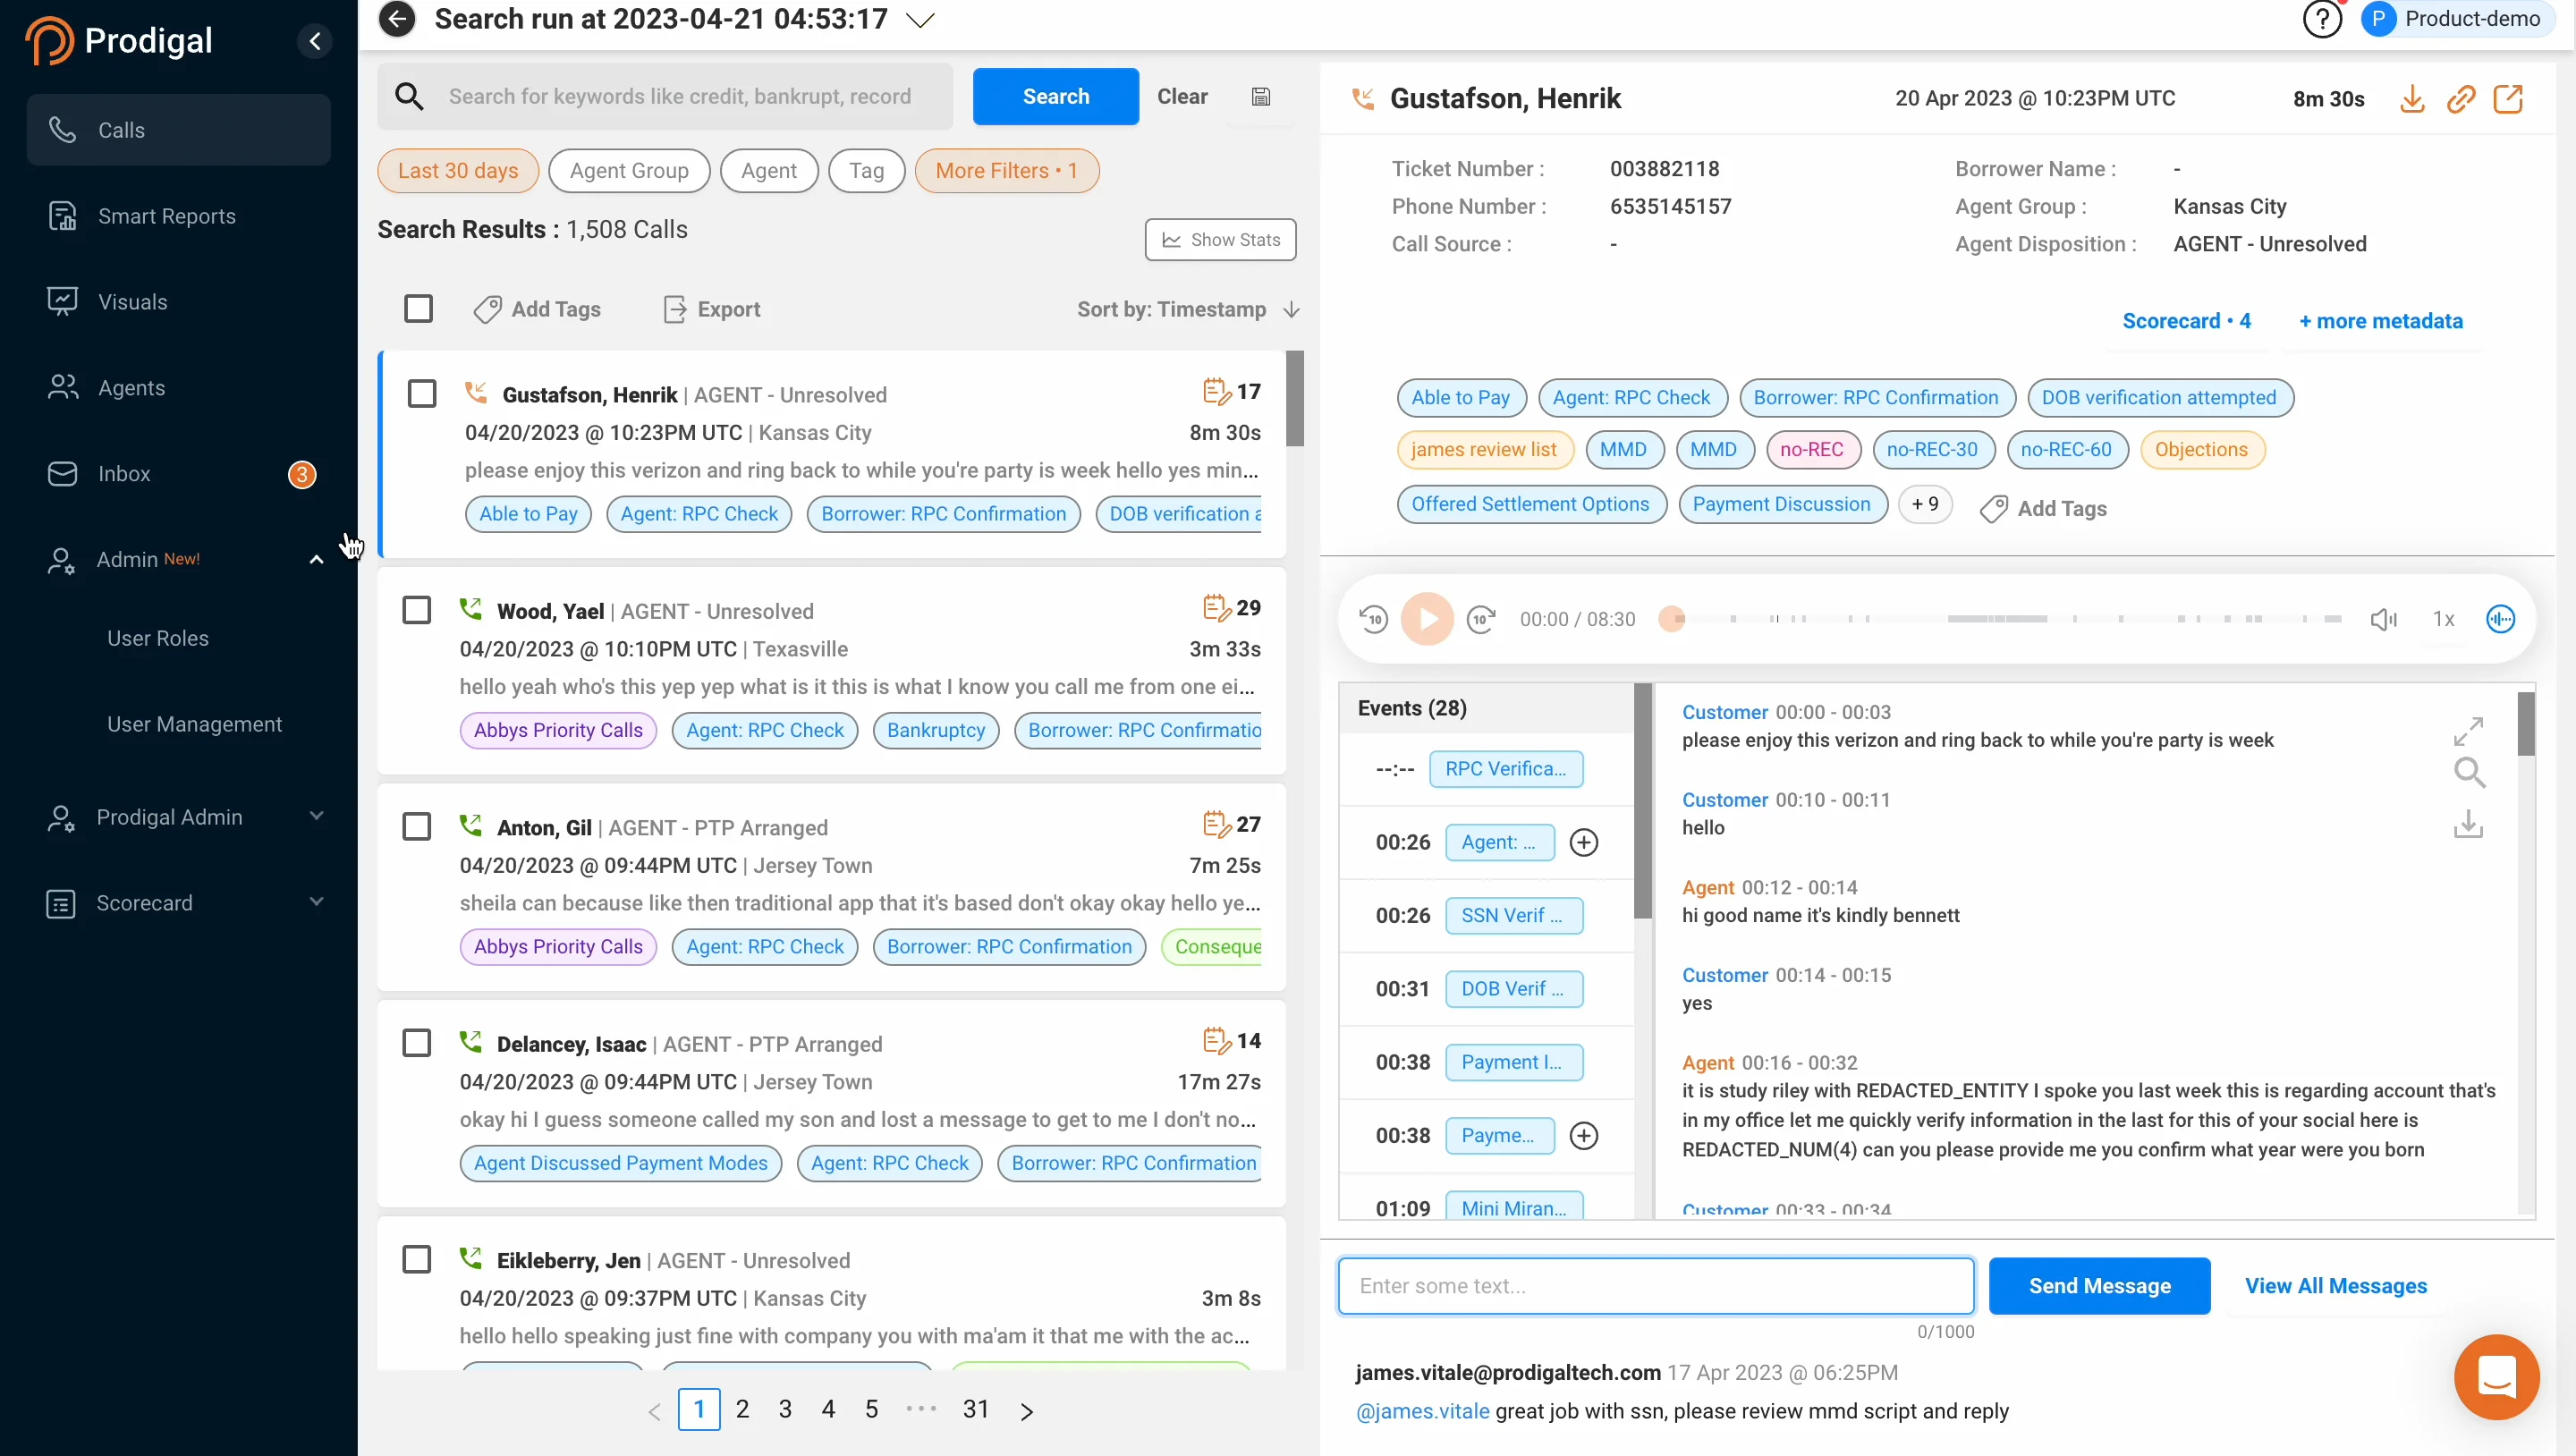Click the Send Message button
2576x1456 pixels.
(2099, 1286)
